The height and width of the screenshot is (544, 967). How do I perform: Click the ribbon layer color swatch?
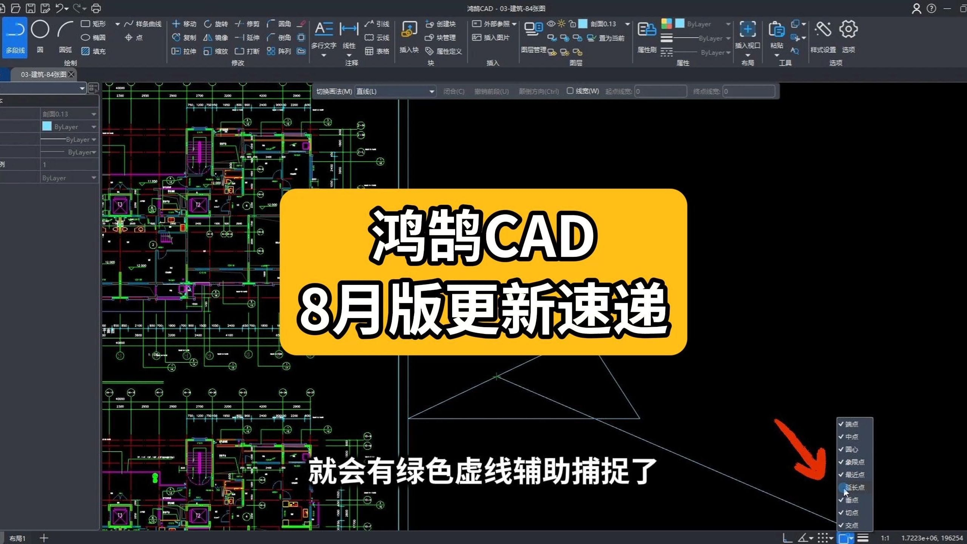coord(583,24)
